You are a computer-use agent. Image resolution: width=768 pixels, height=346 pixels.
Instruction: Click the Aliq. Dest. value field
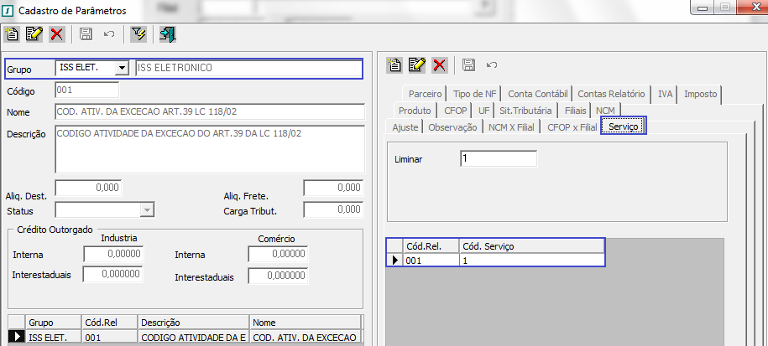pos(88,188)
